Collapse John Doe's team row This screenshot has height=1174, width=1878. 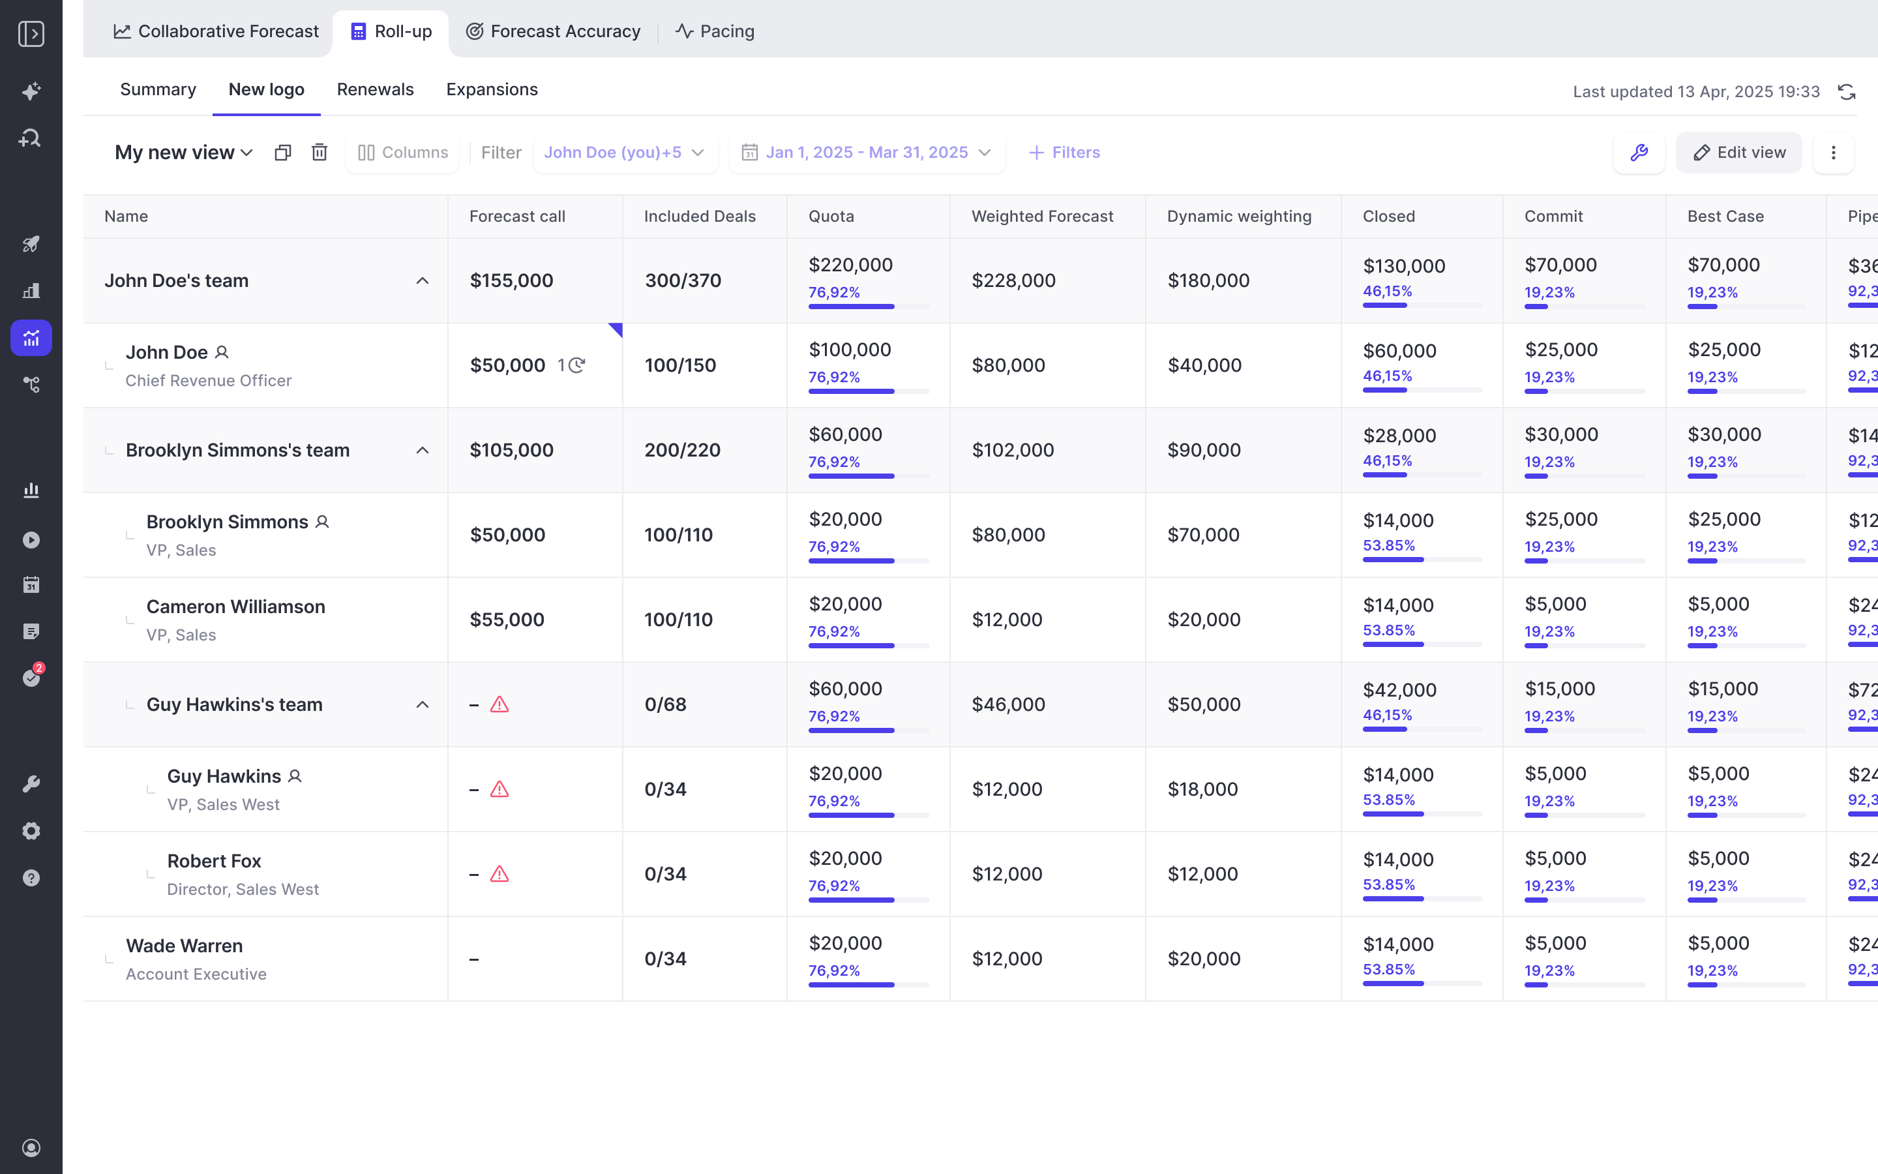coord(422,280)
